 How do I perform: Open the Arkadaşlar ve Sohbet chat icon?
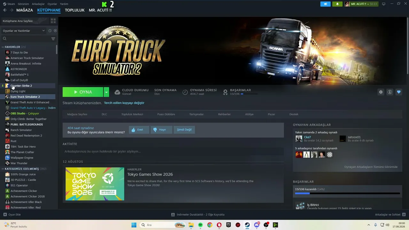(404, 215)
